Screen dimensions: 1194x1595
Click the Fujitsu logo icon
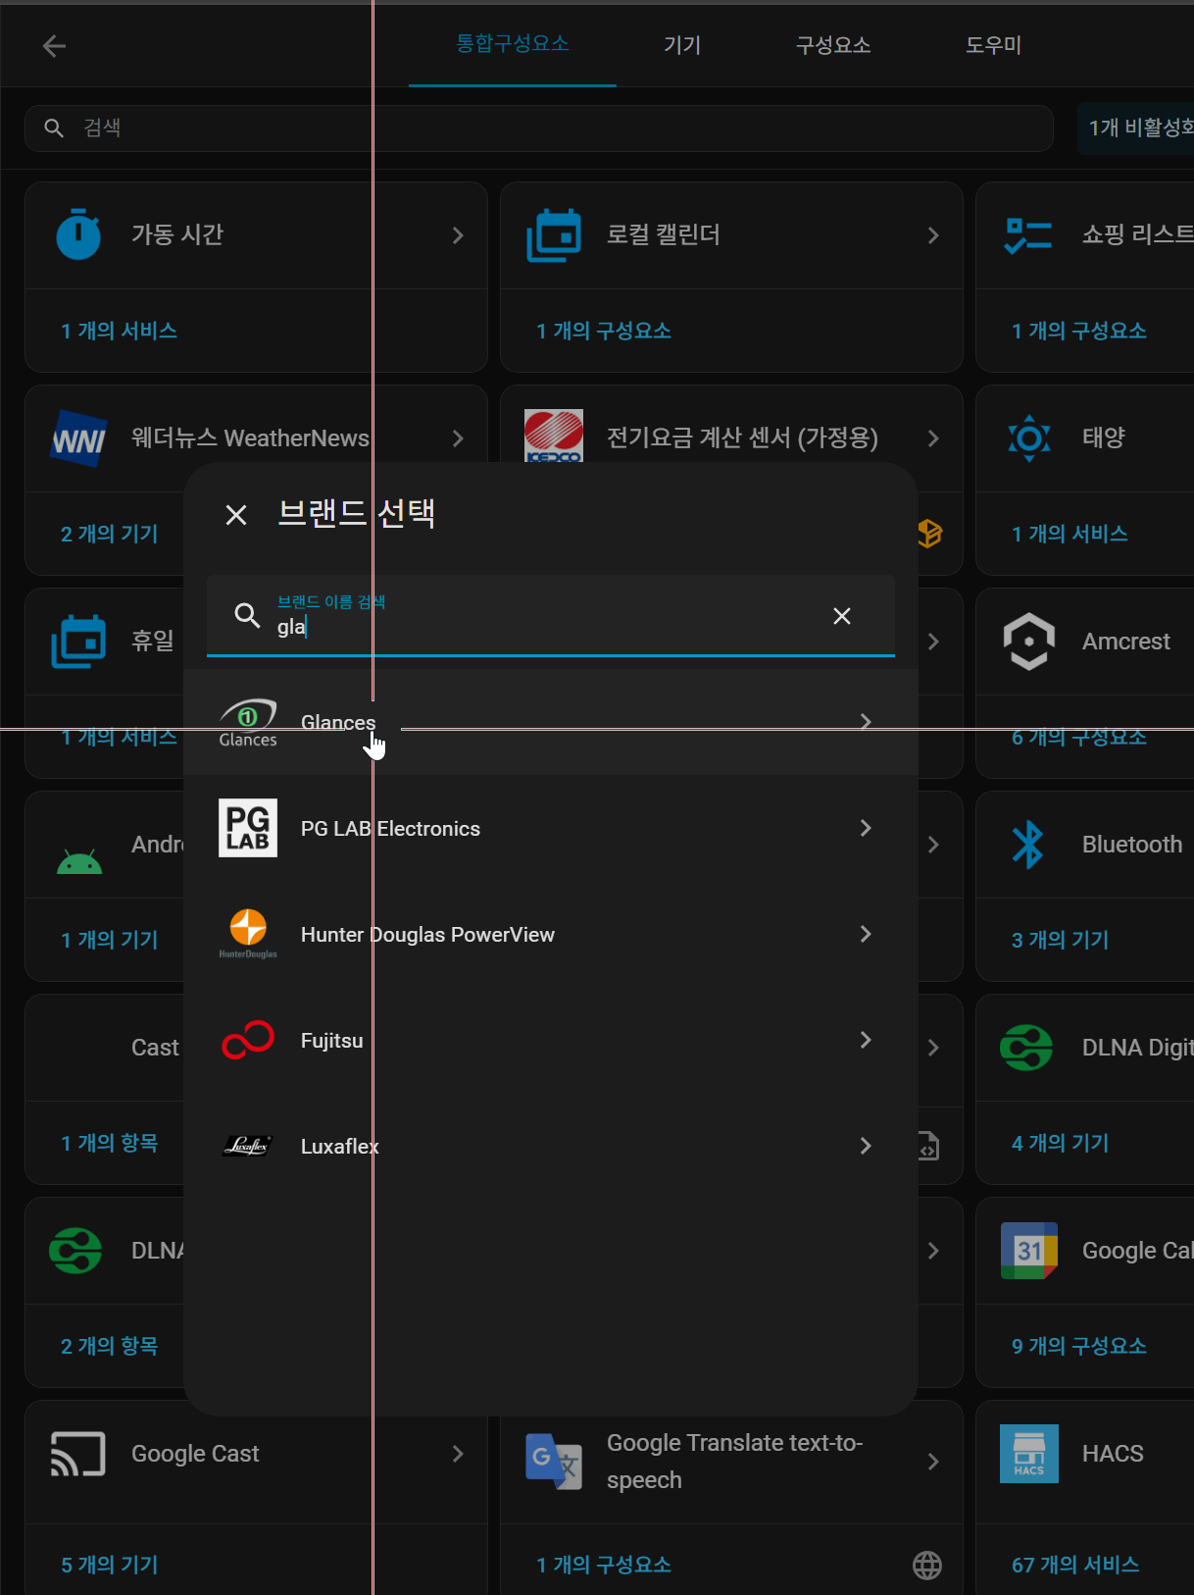(248, 1040)
